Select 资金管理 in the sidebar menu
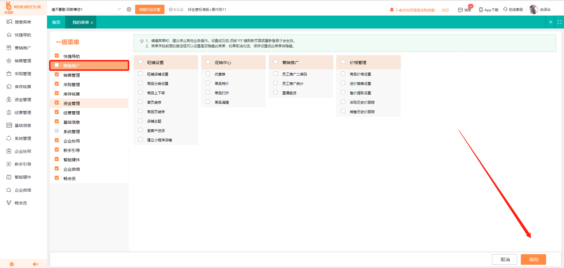The height and width of the screenshot is (268, 564). pos(23,100)
